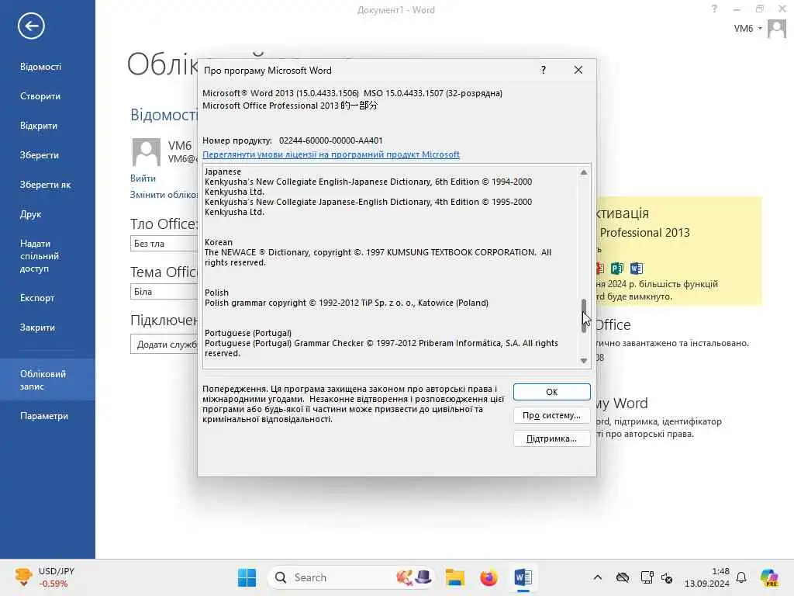Viewport: 794px width, 596px height.
Task: Open the VM6 account menu at top right
Action: [748, 29]
